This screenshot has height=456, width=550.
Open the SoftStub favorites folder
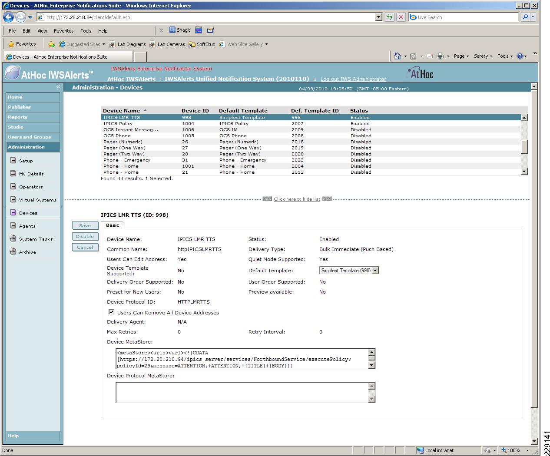coord(202,44)
